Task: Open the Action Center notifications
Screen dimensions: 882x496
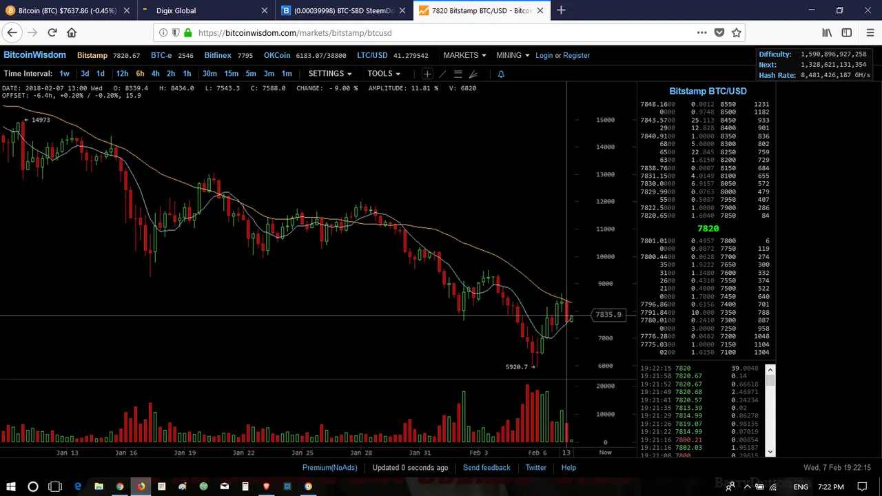Action: (x=862, y=486)
